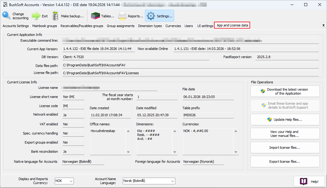Click the Import license files button

click(285, 148)
